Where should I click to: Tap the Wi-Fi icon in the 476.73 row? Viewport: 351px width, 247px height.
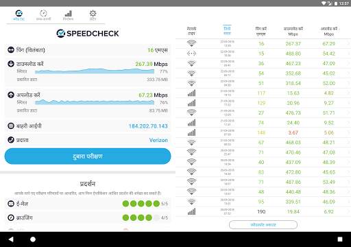pos(191,113)
